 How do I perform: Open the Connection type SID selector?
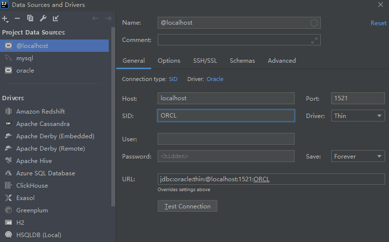click(x=173, y=79)
